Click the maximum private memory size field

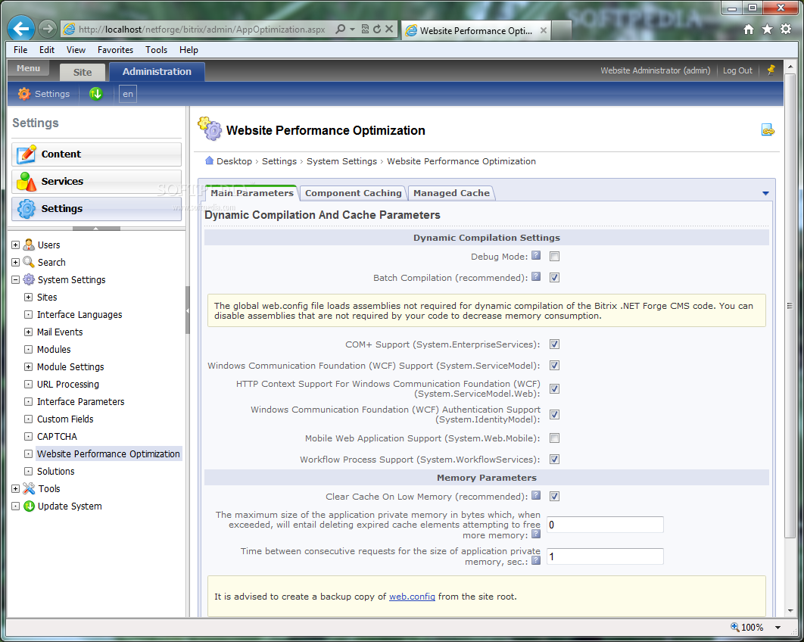pos(605,525)
